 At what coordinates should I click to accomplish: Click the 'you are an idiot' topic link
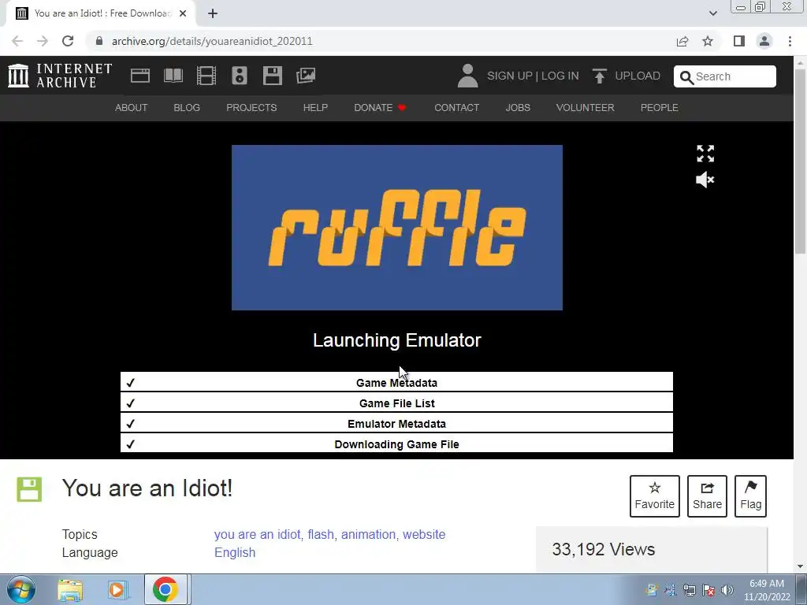tap(258, 535)
